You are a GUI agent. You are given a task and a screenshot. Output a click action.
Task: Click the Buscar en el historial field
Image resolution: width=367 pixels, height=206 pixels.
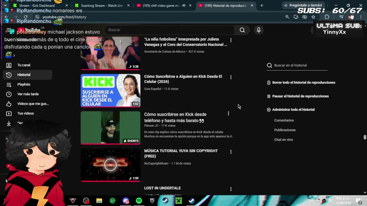[300, 66]
